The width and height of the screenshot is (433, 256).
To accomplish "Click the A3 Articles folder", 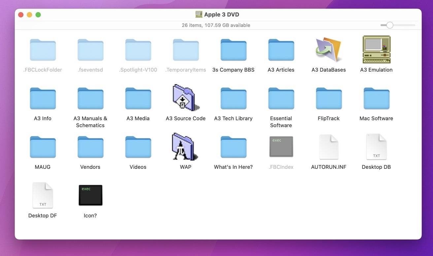I will 281,50.
